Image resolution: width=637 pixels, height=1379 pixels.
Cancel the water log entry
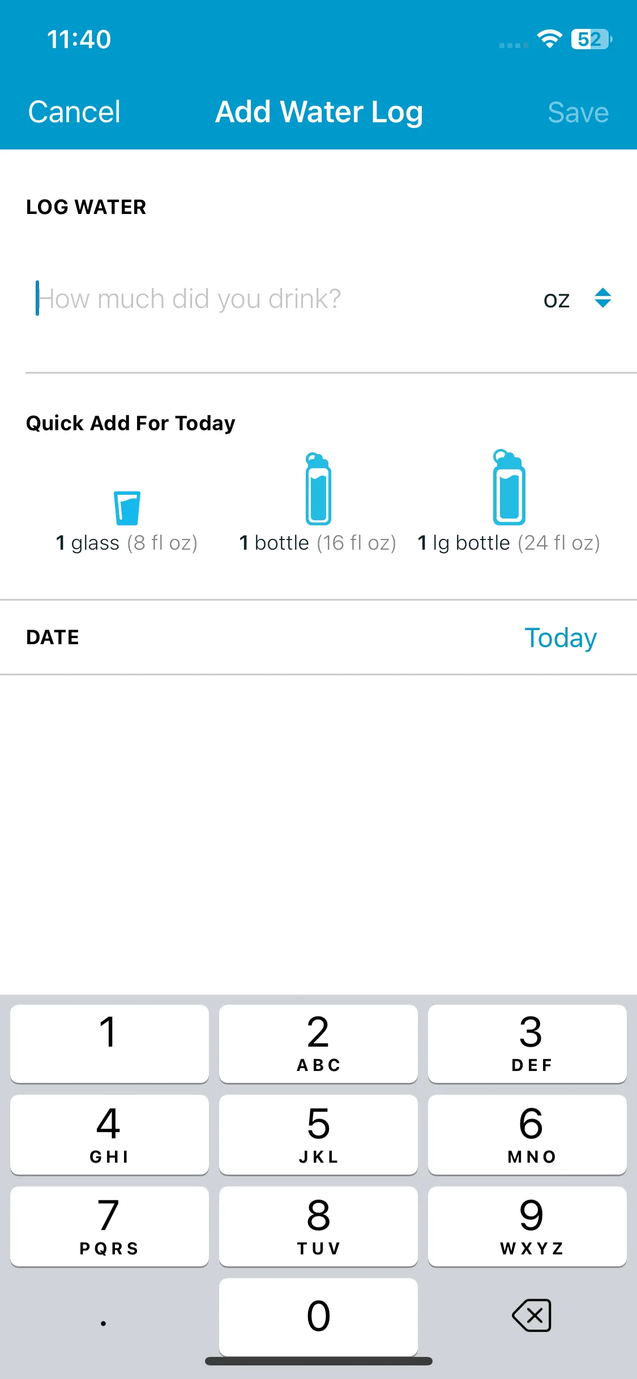tap(74, 112)
